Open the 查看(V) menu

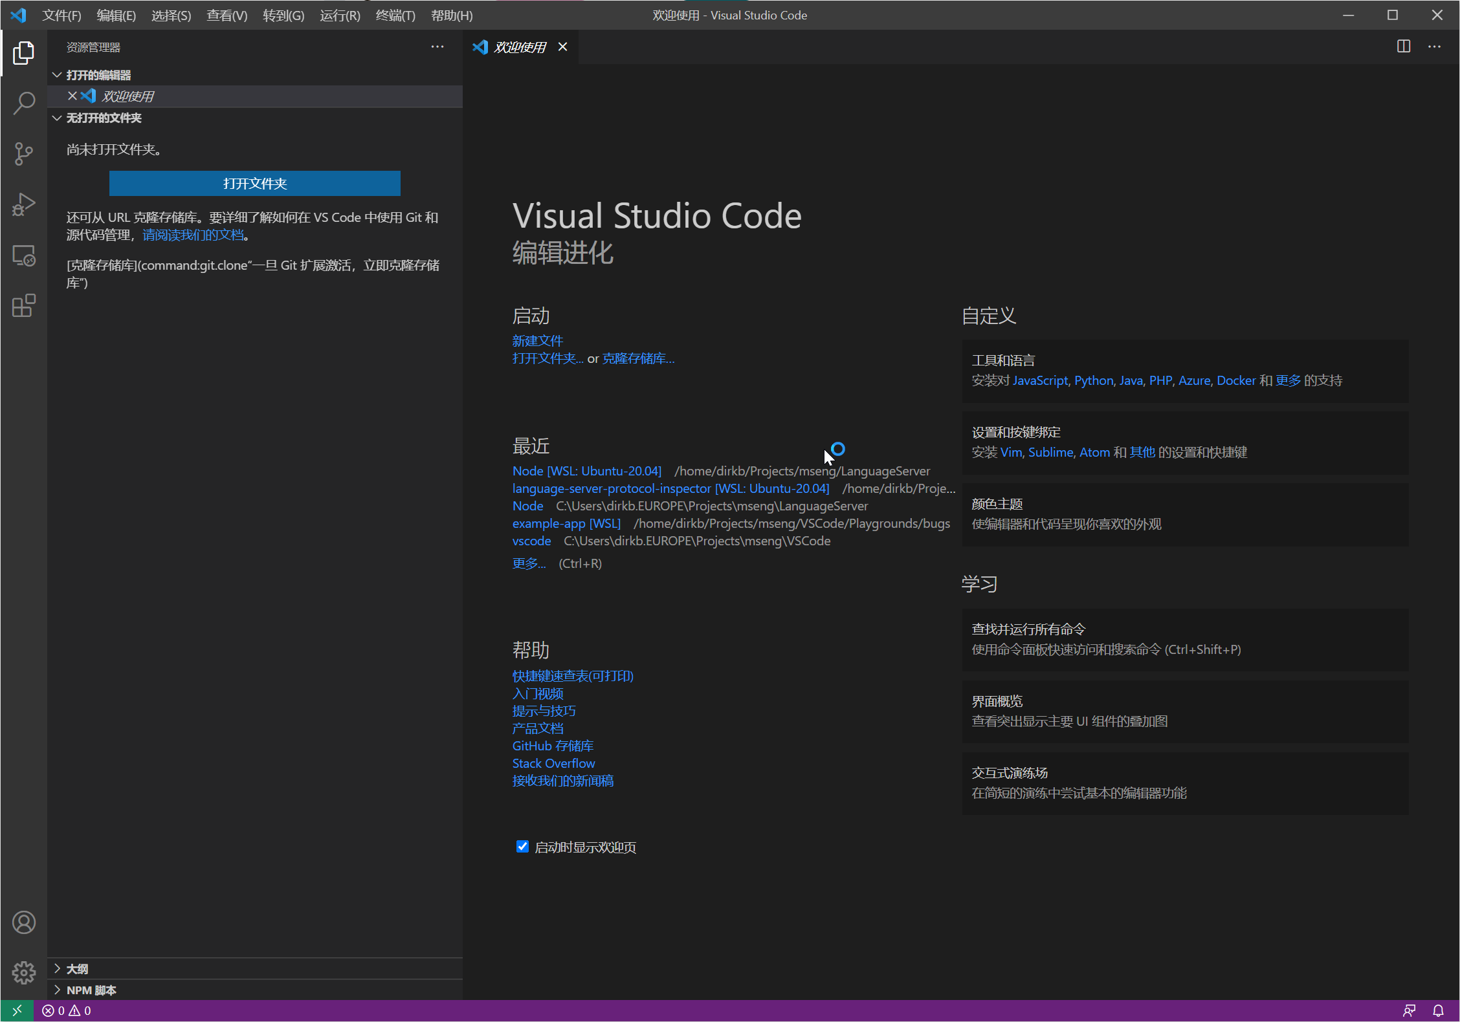pos(226,15)
